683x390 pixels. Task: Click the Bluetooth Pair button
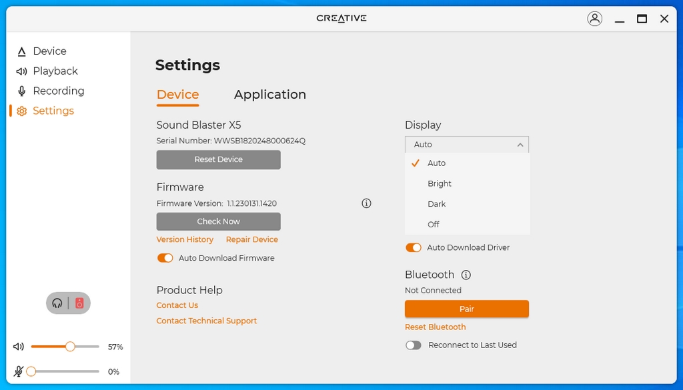coord(467,309)
